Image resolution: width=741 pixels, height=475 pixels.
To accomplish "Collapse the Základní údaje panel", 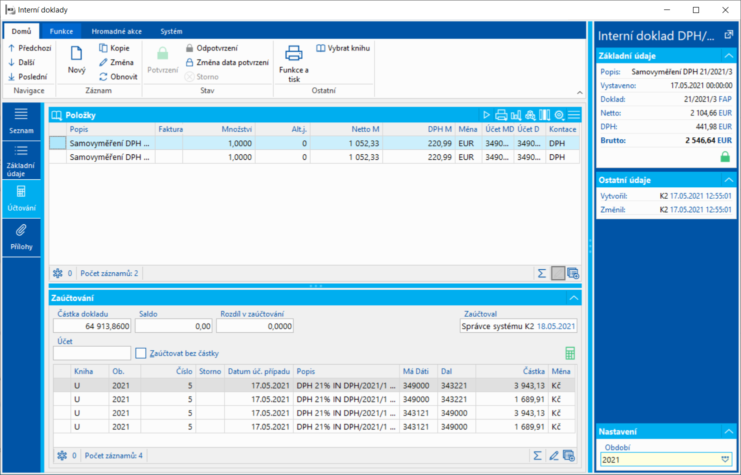I will (728, 55).
